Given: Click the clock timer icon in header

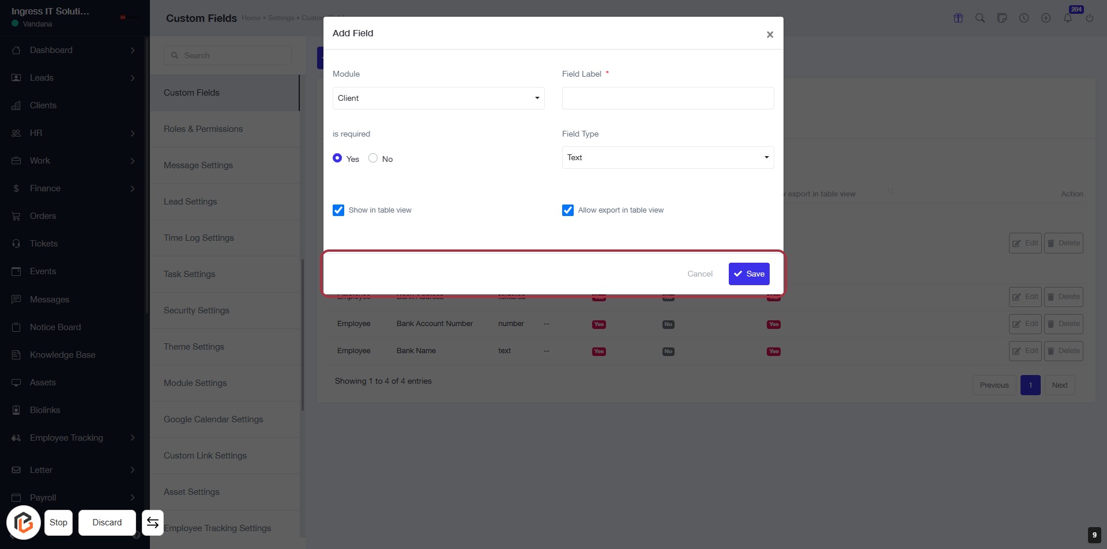Looking at the screenshot, I should click(1024, 18).
